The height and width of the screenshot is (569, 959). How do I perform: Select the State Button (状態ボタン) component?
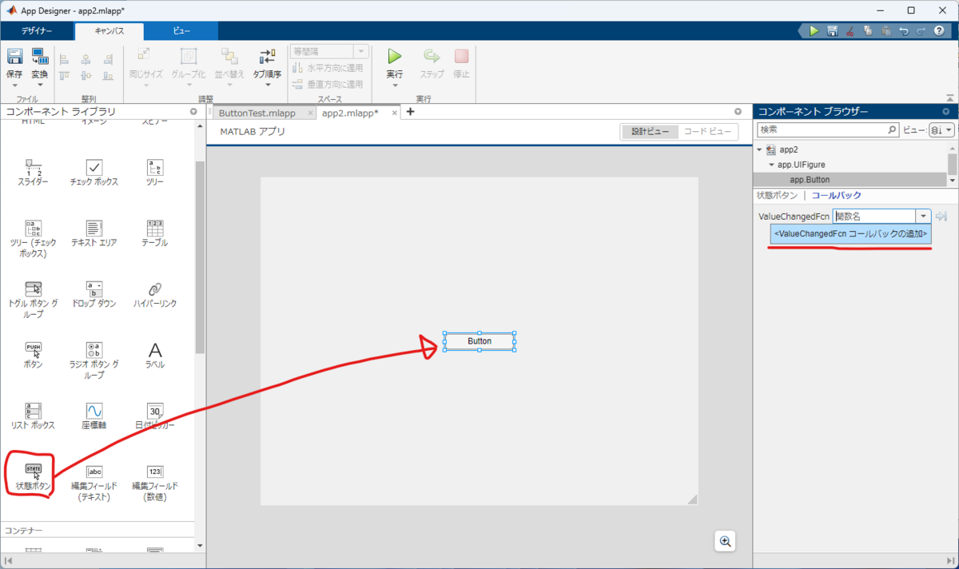point(34,476)
